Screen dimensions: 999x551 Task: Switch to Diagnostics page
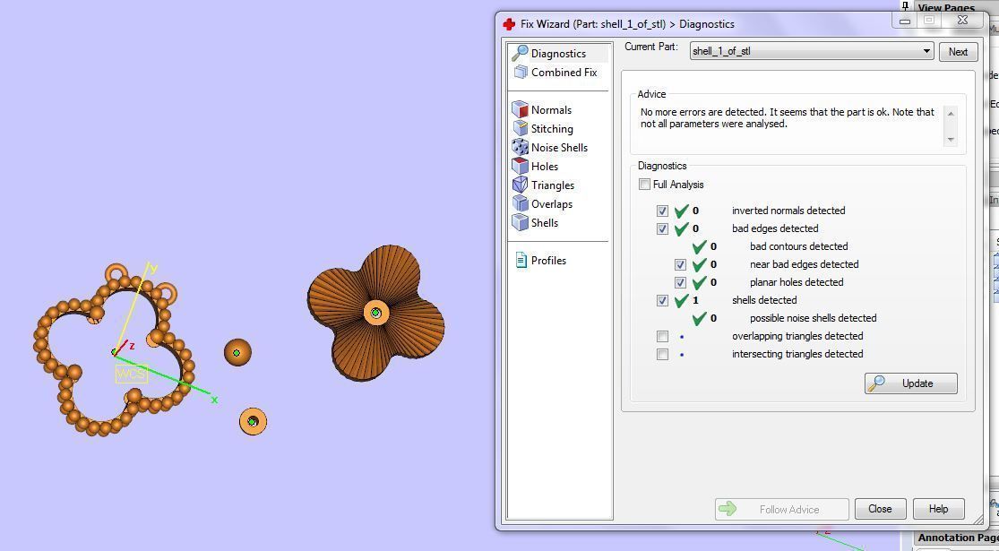pos(558,54)
